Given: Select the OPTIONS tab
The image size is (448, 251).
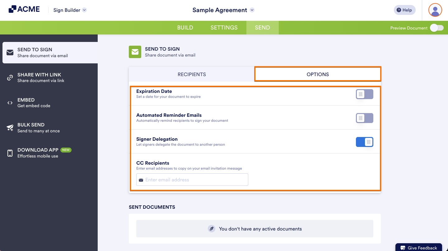Looking at the screenshot, I should [318, 74].
